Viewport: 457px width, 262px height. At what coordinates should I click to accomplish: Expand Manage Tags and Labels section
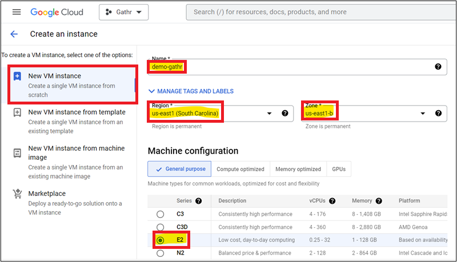(x=191, y=91)
